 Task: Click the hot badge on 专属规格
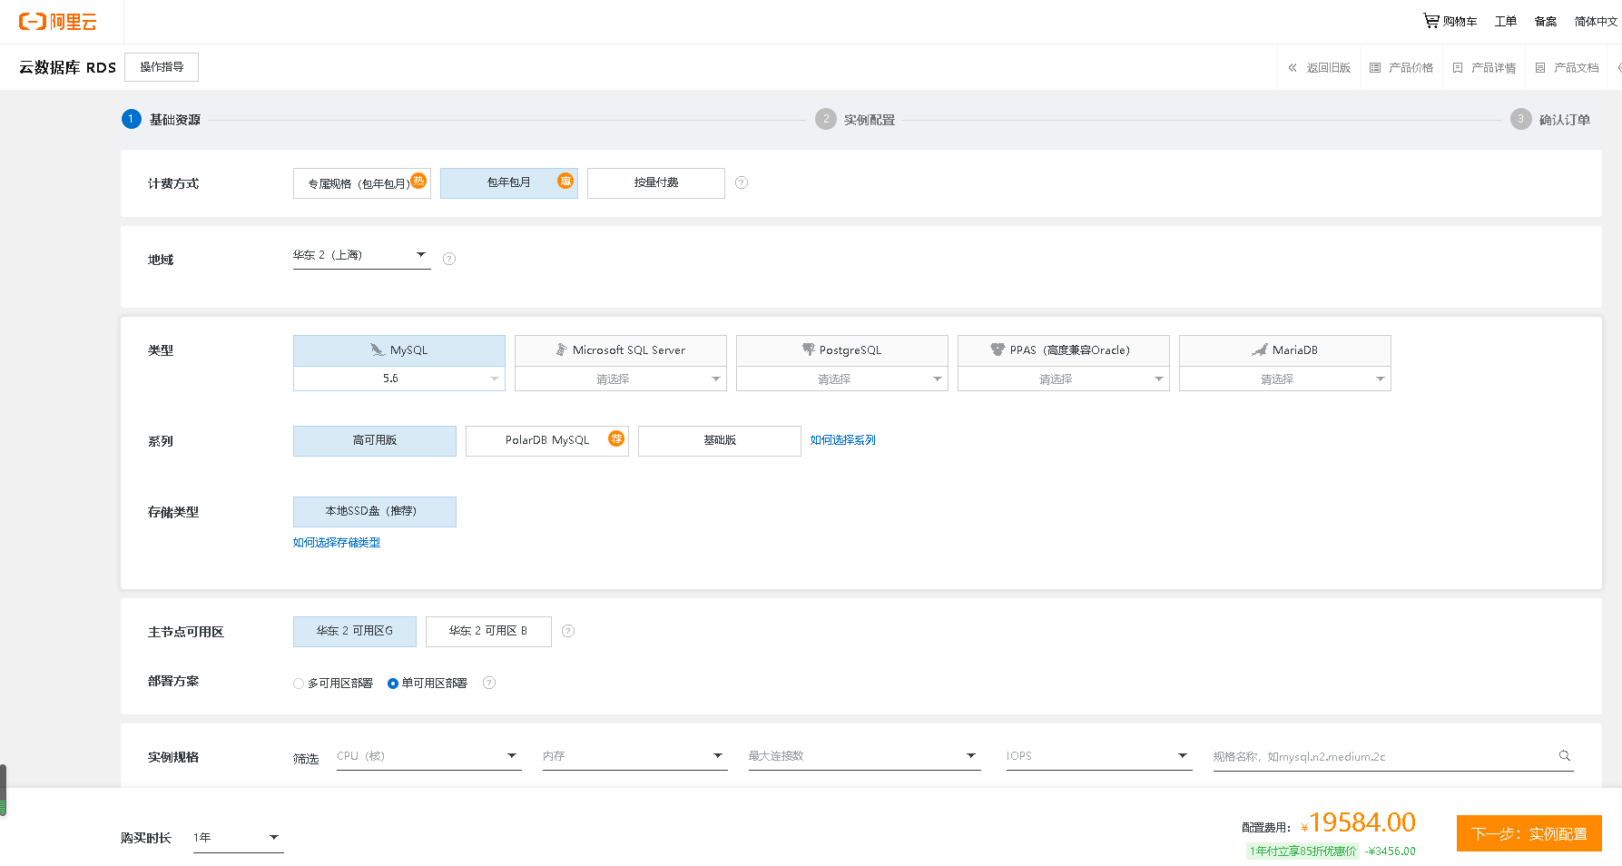click(418, 180)
